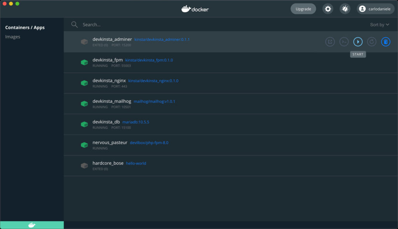The width and height of the screenshot is (398, 229).
Task: Click the green devkinsta_mailhog container icon
Action: coord(84,104)
